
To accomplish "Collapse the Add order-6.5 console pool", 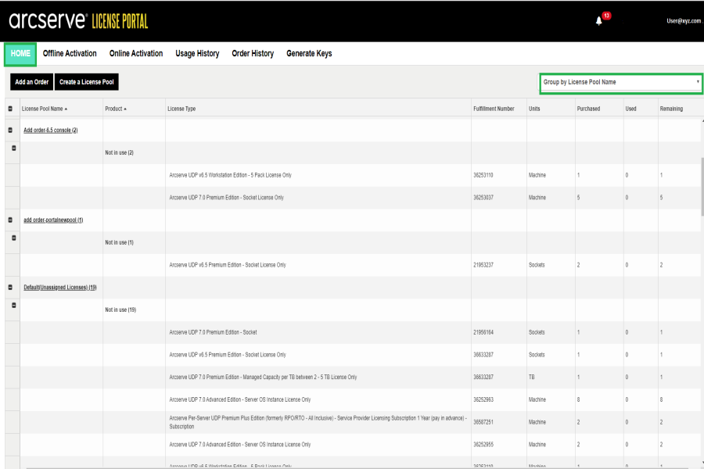I will click(x=10, y=130).
